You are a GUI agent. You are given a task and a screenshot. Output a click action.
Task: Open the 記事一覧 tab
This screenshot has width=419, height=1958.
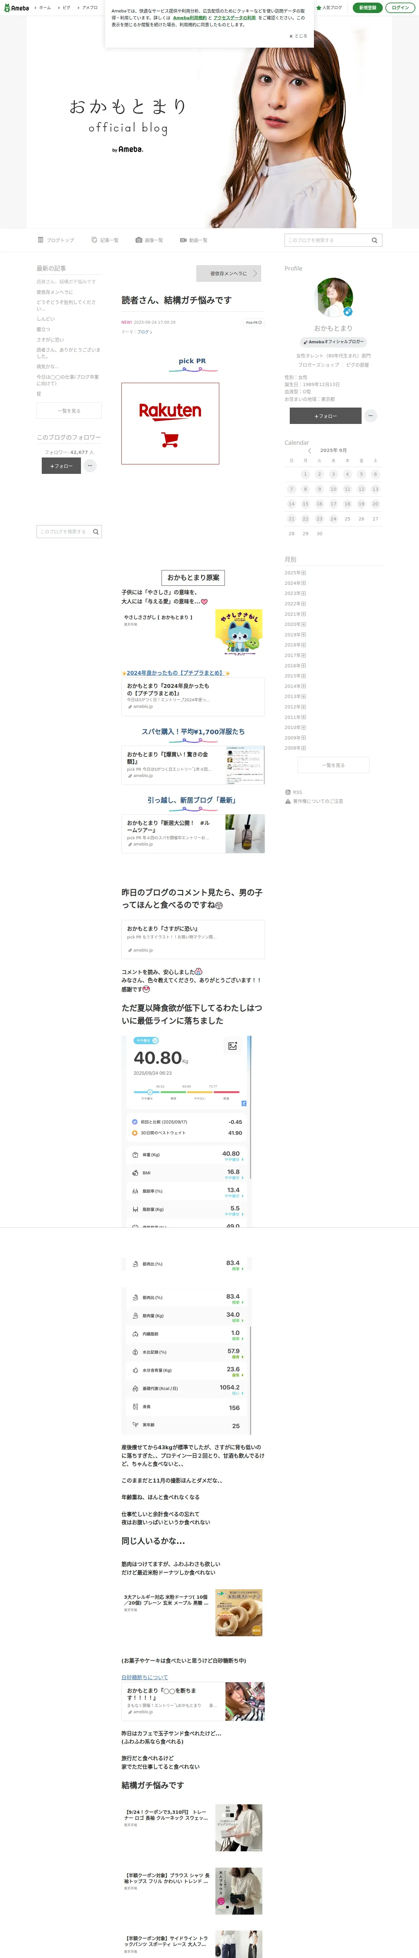(x=105, y=240)
